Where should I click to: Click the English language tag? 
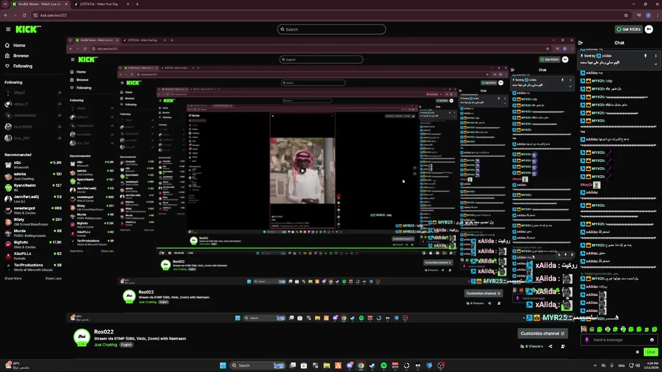127,345
